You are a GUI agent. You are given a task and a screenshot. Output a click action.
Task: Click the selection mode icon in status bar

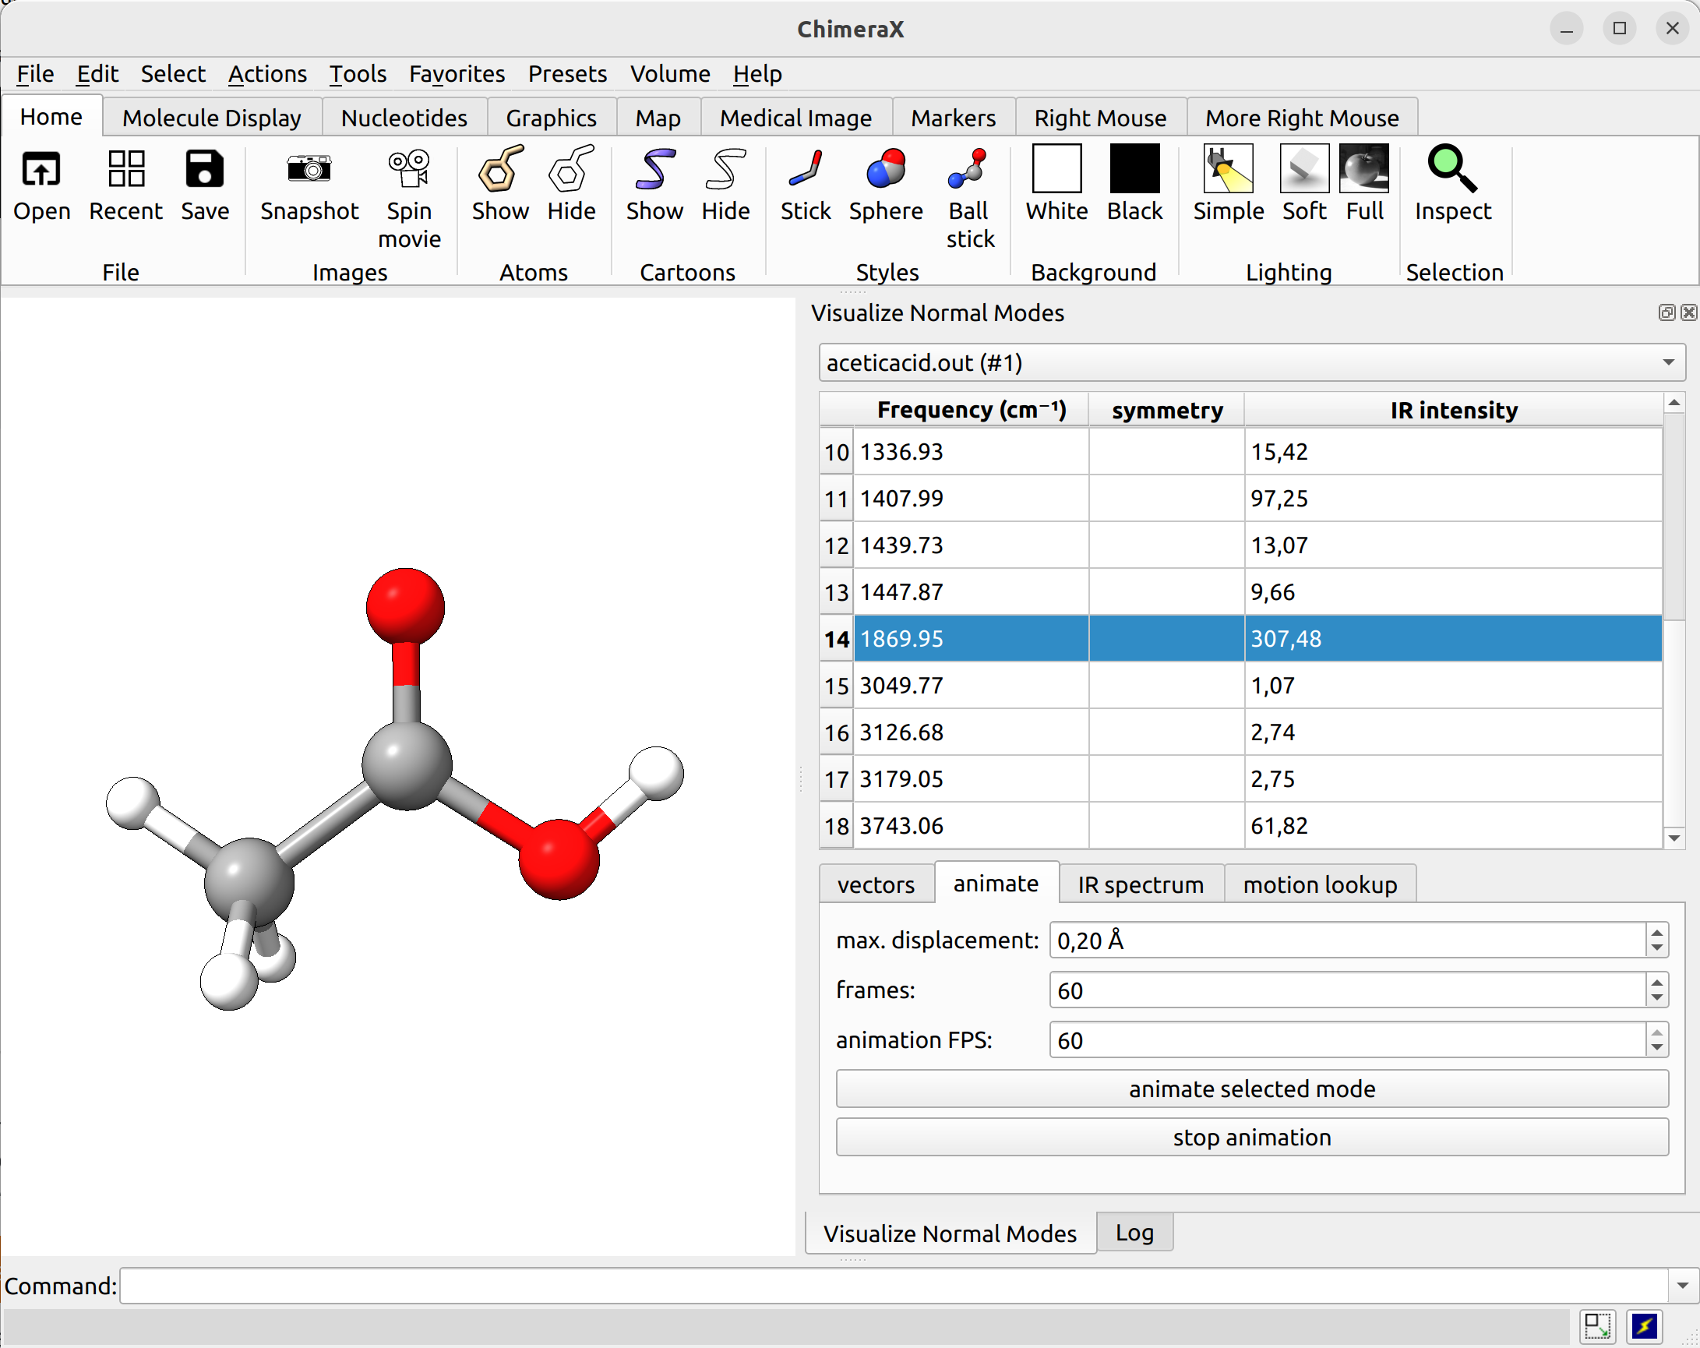(x=1597, y=1326)
